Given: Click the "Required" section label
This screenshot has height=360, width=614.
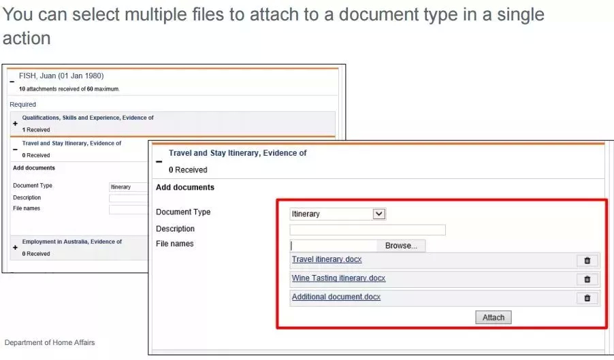Looking at the screenshot, I should click(22, 105).
